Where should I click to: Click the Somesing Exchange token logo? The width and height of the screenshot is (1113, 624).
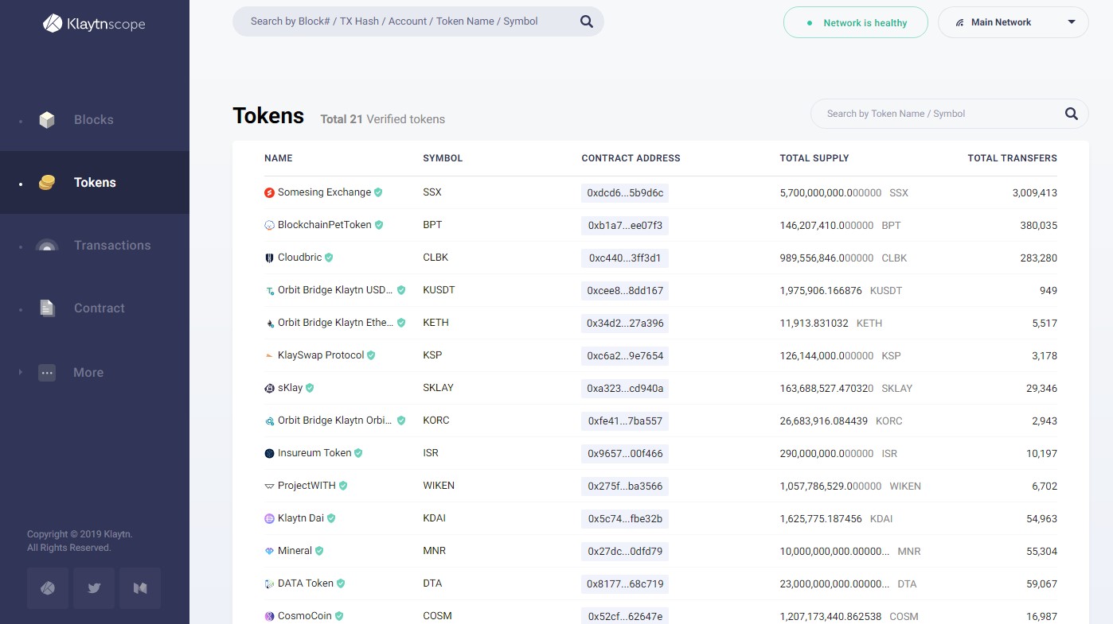point(269,192)
